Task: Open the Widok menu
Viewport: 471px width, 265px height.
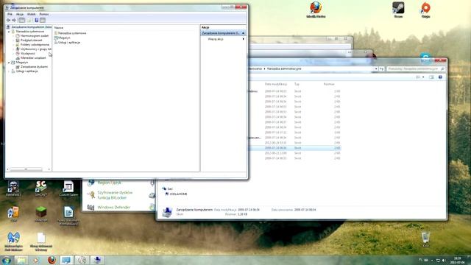Action: [x=31, y=14]
